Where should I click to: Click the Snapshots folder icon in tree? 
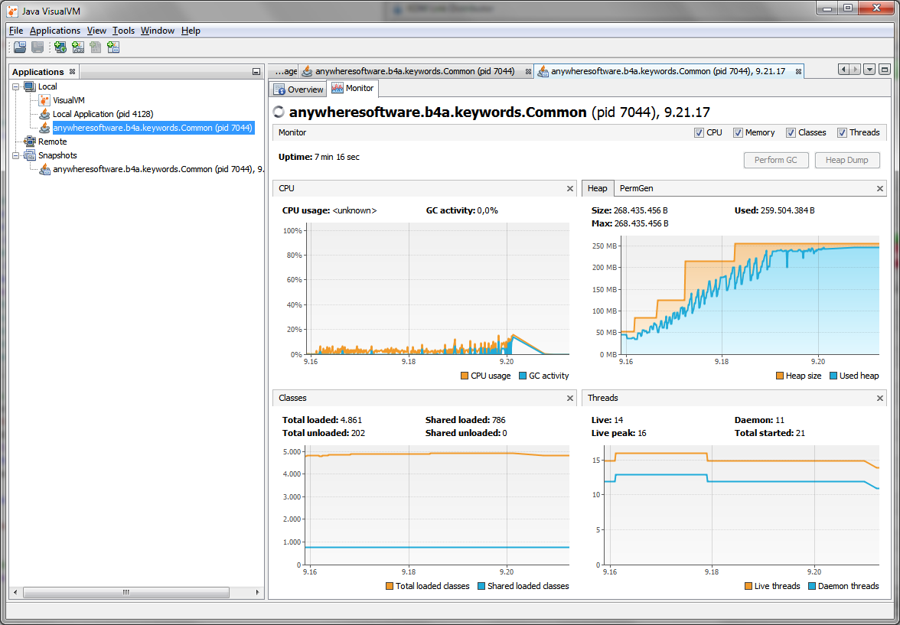30,155
